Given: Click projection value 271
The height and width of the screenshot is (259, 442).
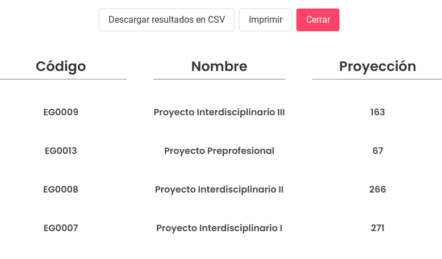Looking at the screenshot, I should (x=377, y=228).
